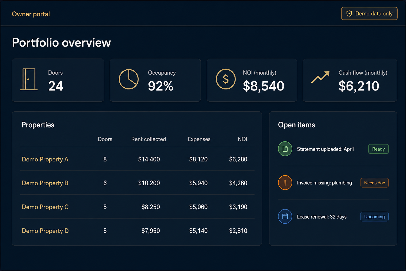Click the Ready status badge

(x=379, y=149)
